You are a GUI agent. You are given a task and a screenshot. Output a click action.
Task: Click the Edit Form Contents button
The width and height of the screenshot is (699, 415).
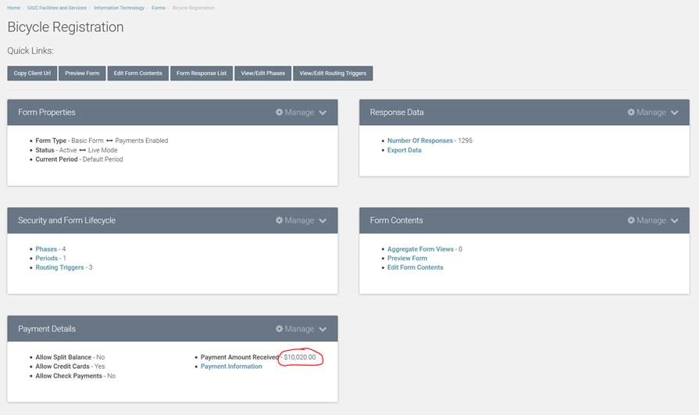click(x=137, y=73)
